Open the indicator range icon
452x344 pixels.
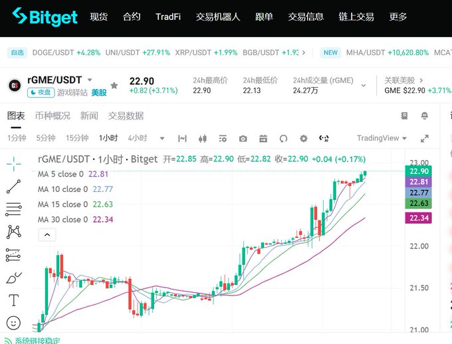point(182,139)
